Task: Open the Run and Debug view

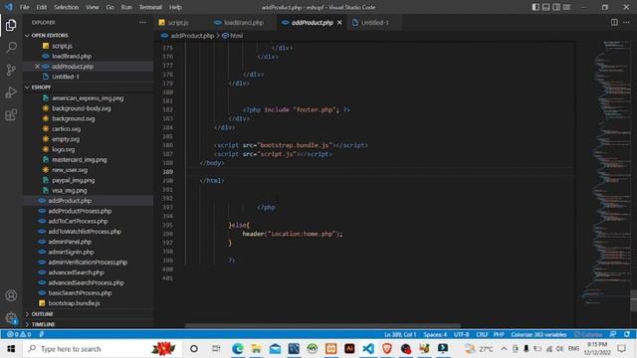Action: click(x=11, y=92)
